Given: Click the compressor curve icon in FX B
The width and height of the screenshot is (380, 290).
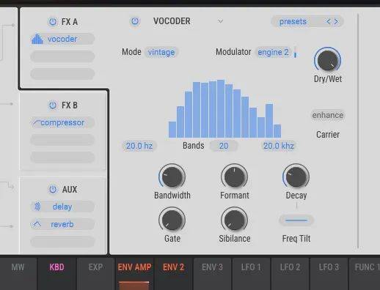Looking at the screenshot, I should pos(37,122).
